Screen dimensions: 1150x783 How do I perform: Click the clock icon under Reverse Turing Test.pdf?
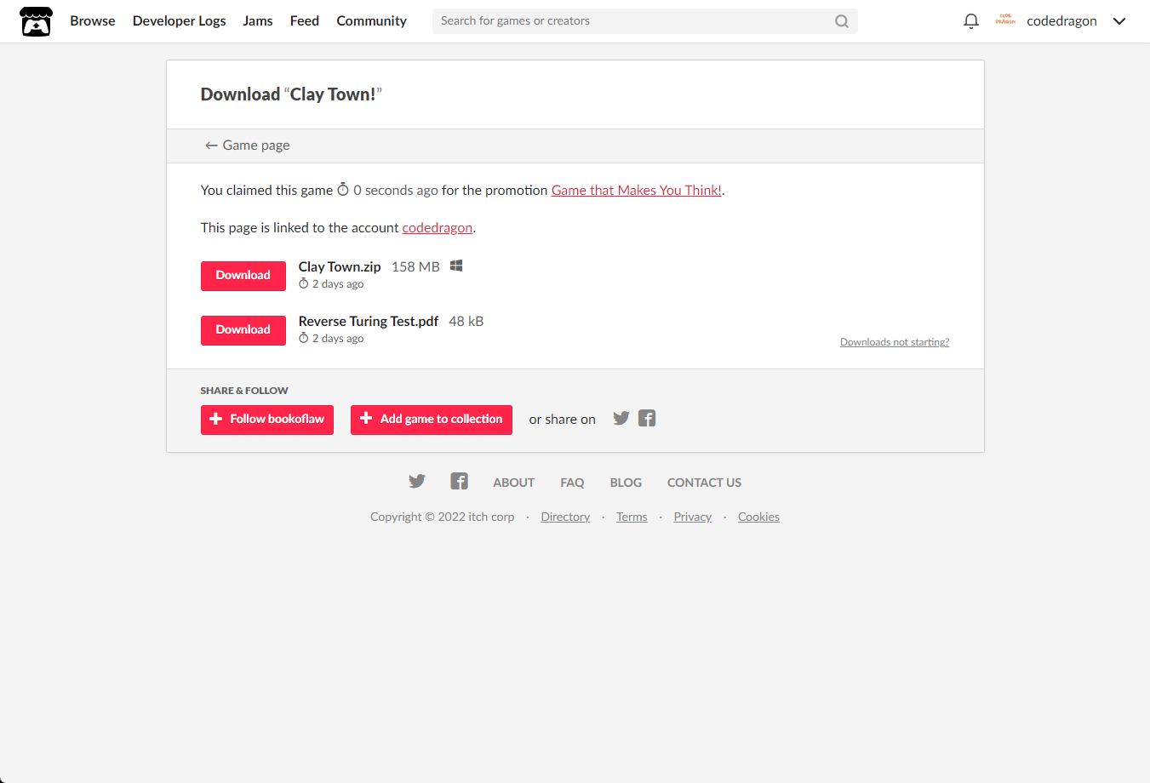(303, 338)
